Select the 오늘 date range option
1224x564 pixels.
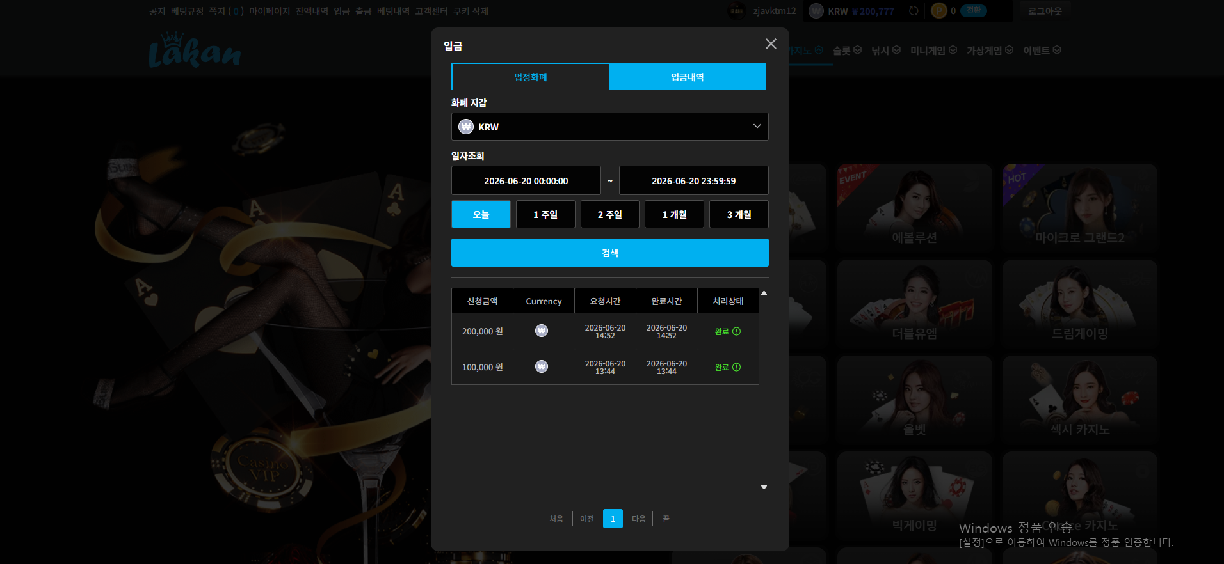click(481, 214)
